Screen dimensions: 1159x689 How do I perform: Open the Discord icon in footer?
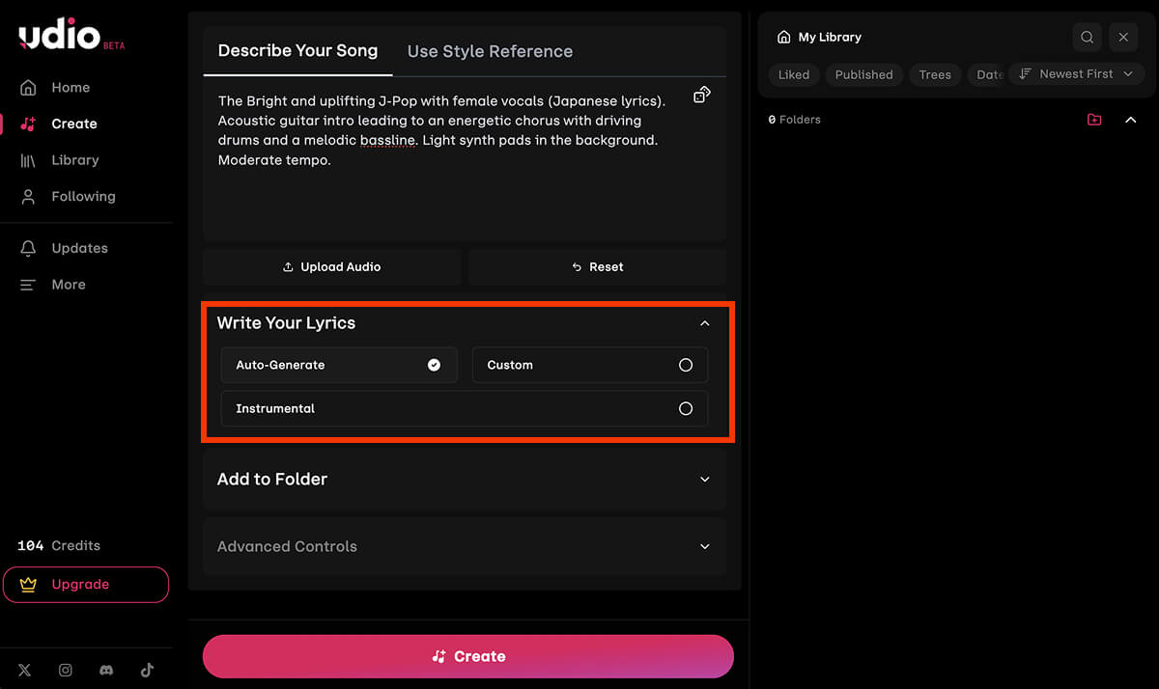pyautogui.click(x=106, y=670)
